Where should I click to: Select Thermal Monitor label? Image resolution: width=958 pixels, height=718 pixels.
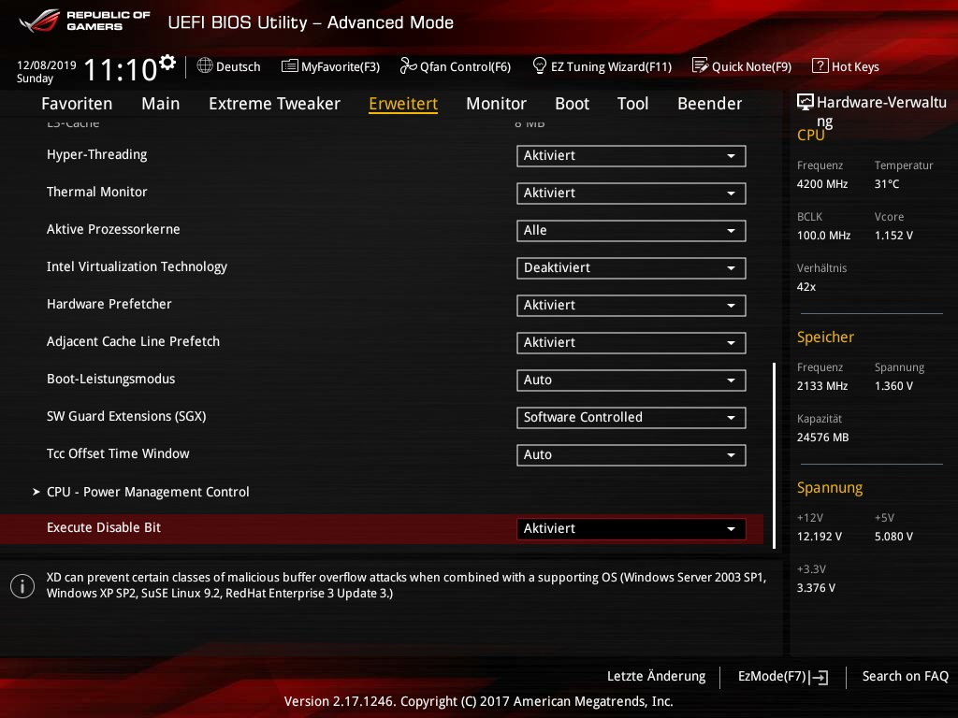click(97, 192)
